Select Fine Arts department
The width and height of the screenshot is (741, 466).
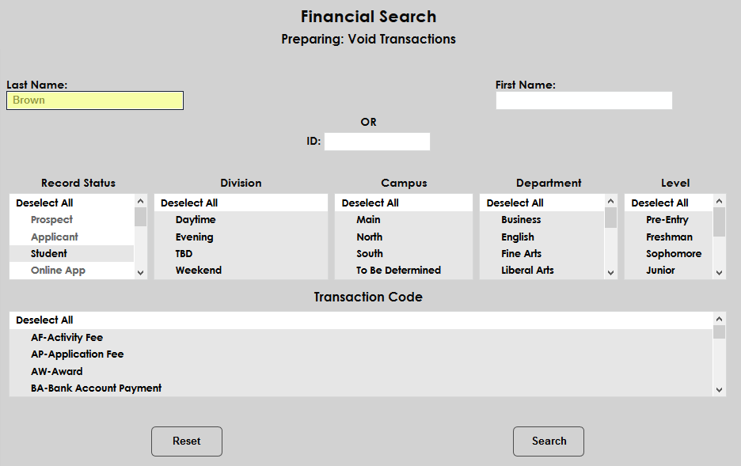pos(522,254)
